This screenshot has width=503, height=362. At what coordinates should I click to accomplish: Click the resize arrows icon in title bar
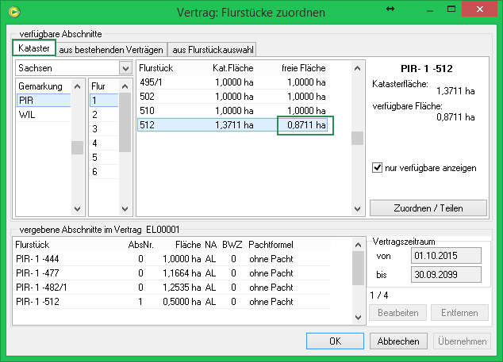point(390,9)
